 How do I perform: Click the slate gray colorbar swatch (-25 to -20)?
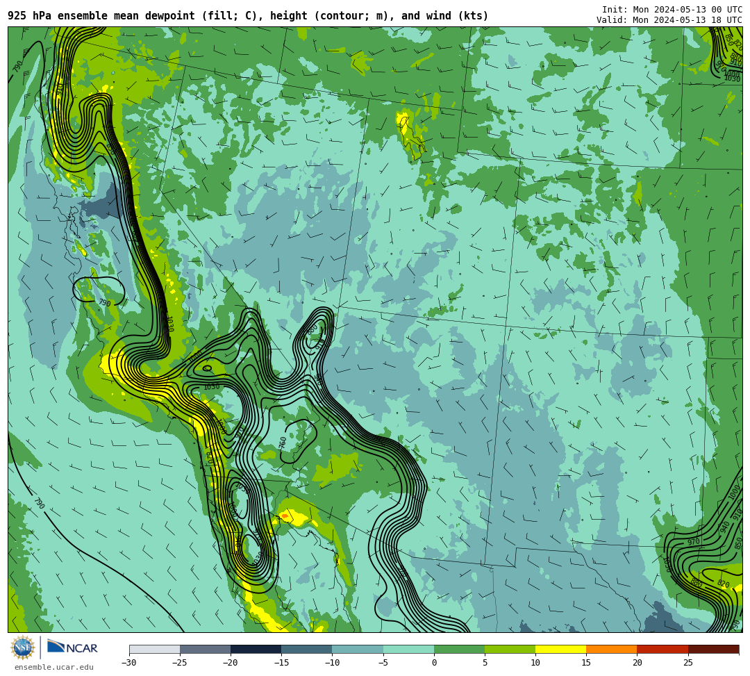(205, 649)
